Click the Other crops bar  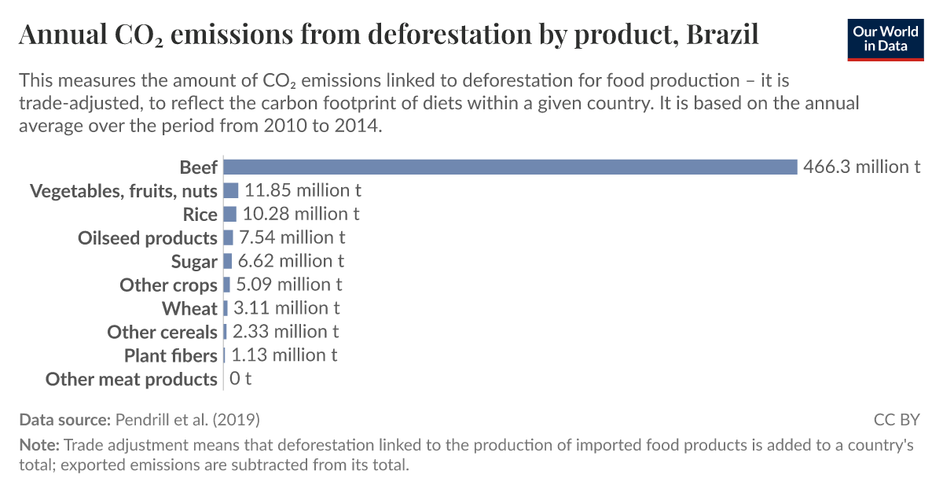(x=227, y=285)
